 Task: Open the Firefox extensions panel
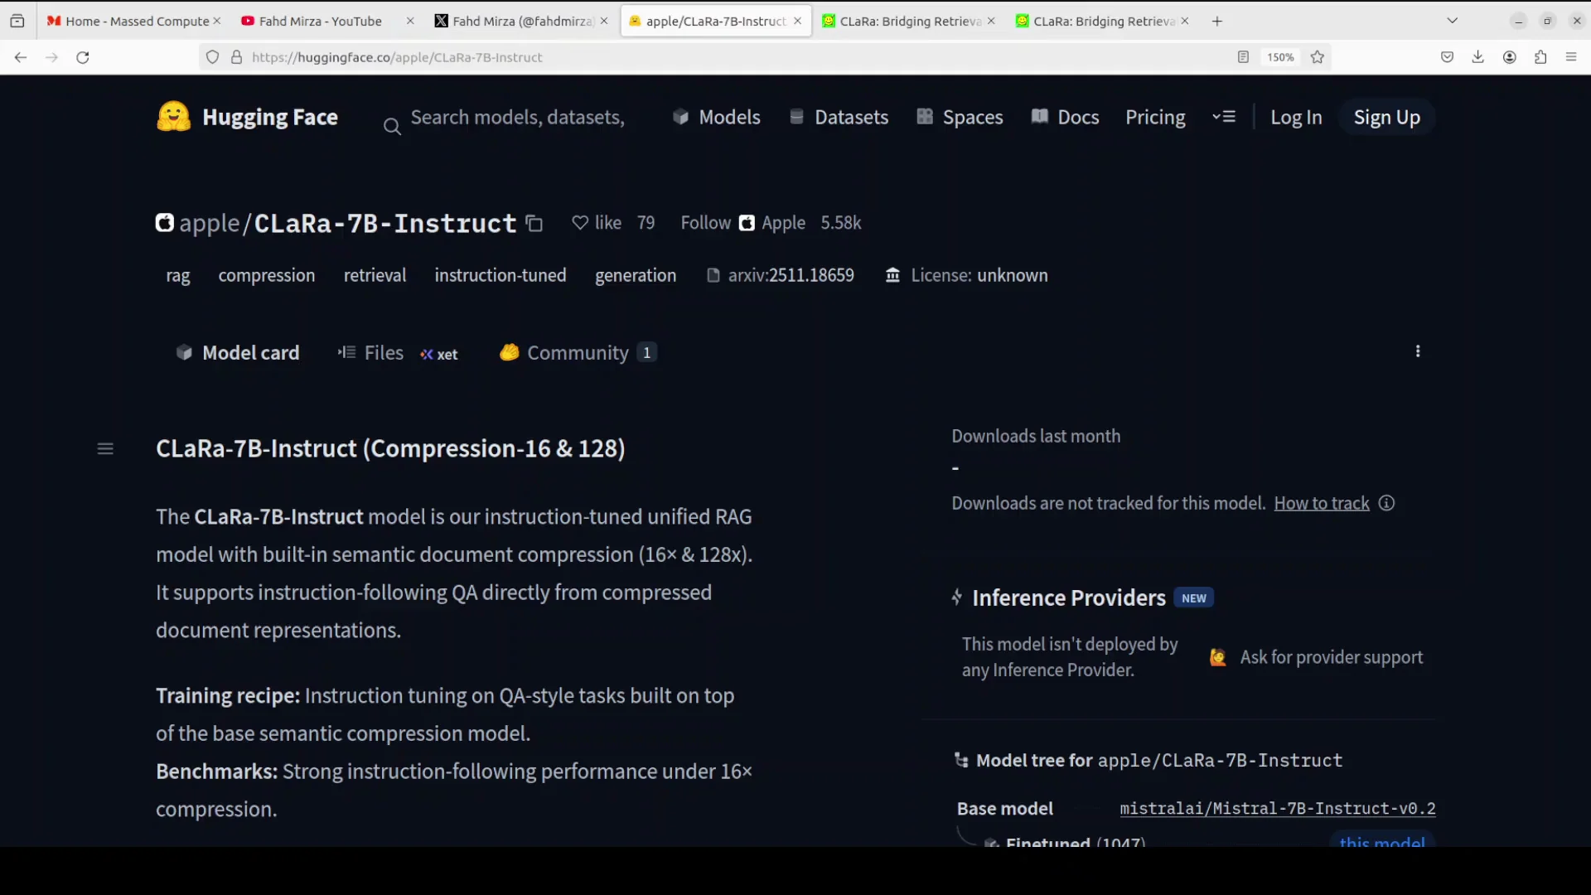point(1541,57)
